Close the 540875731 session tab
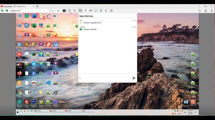The width and height of the screenshot is (215, 120). (33, 6)
